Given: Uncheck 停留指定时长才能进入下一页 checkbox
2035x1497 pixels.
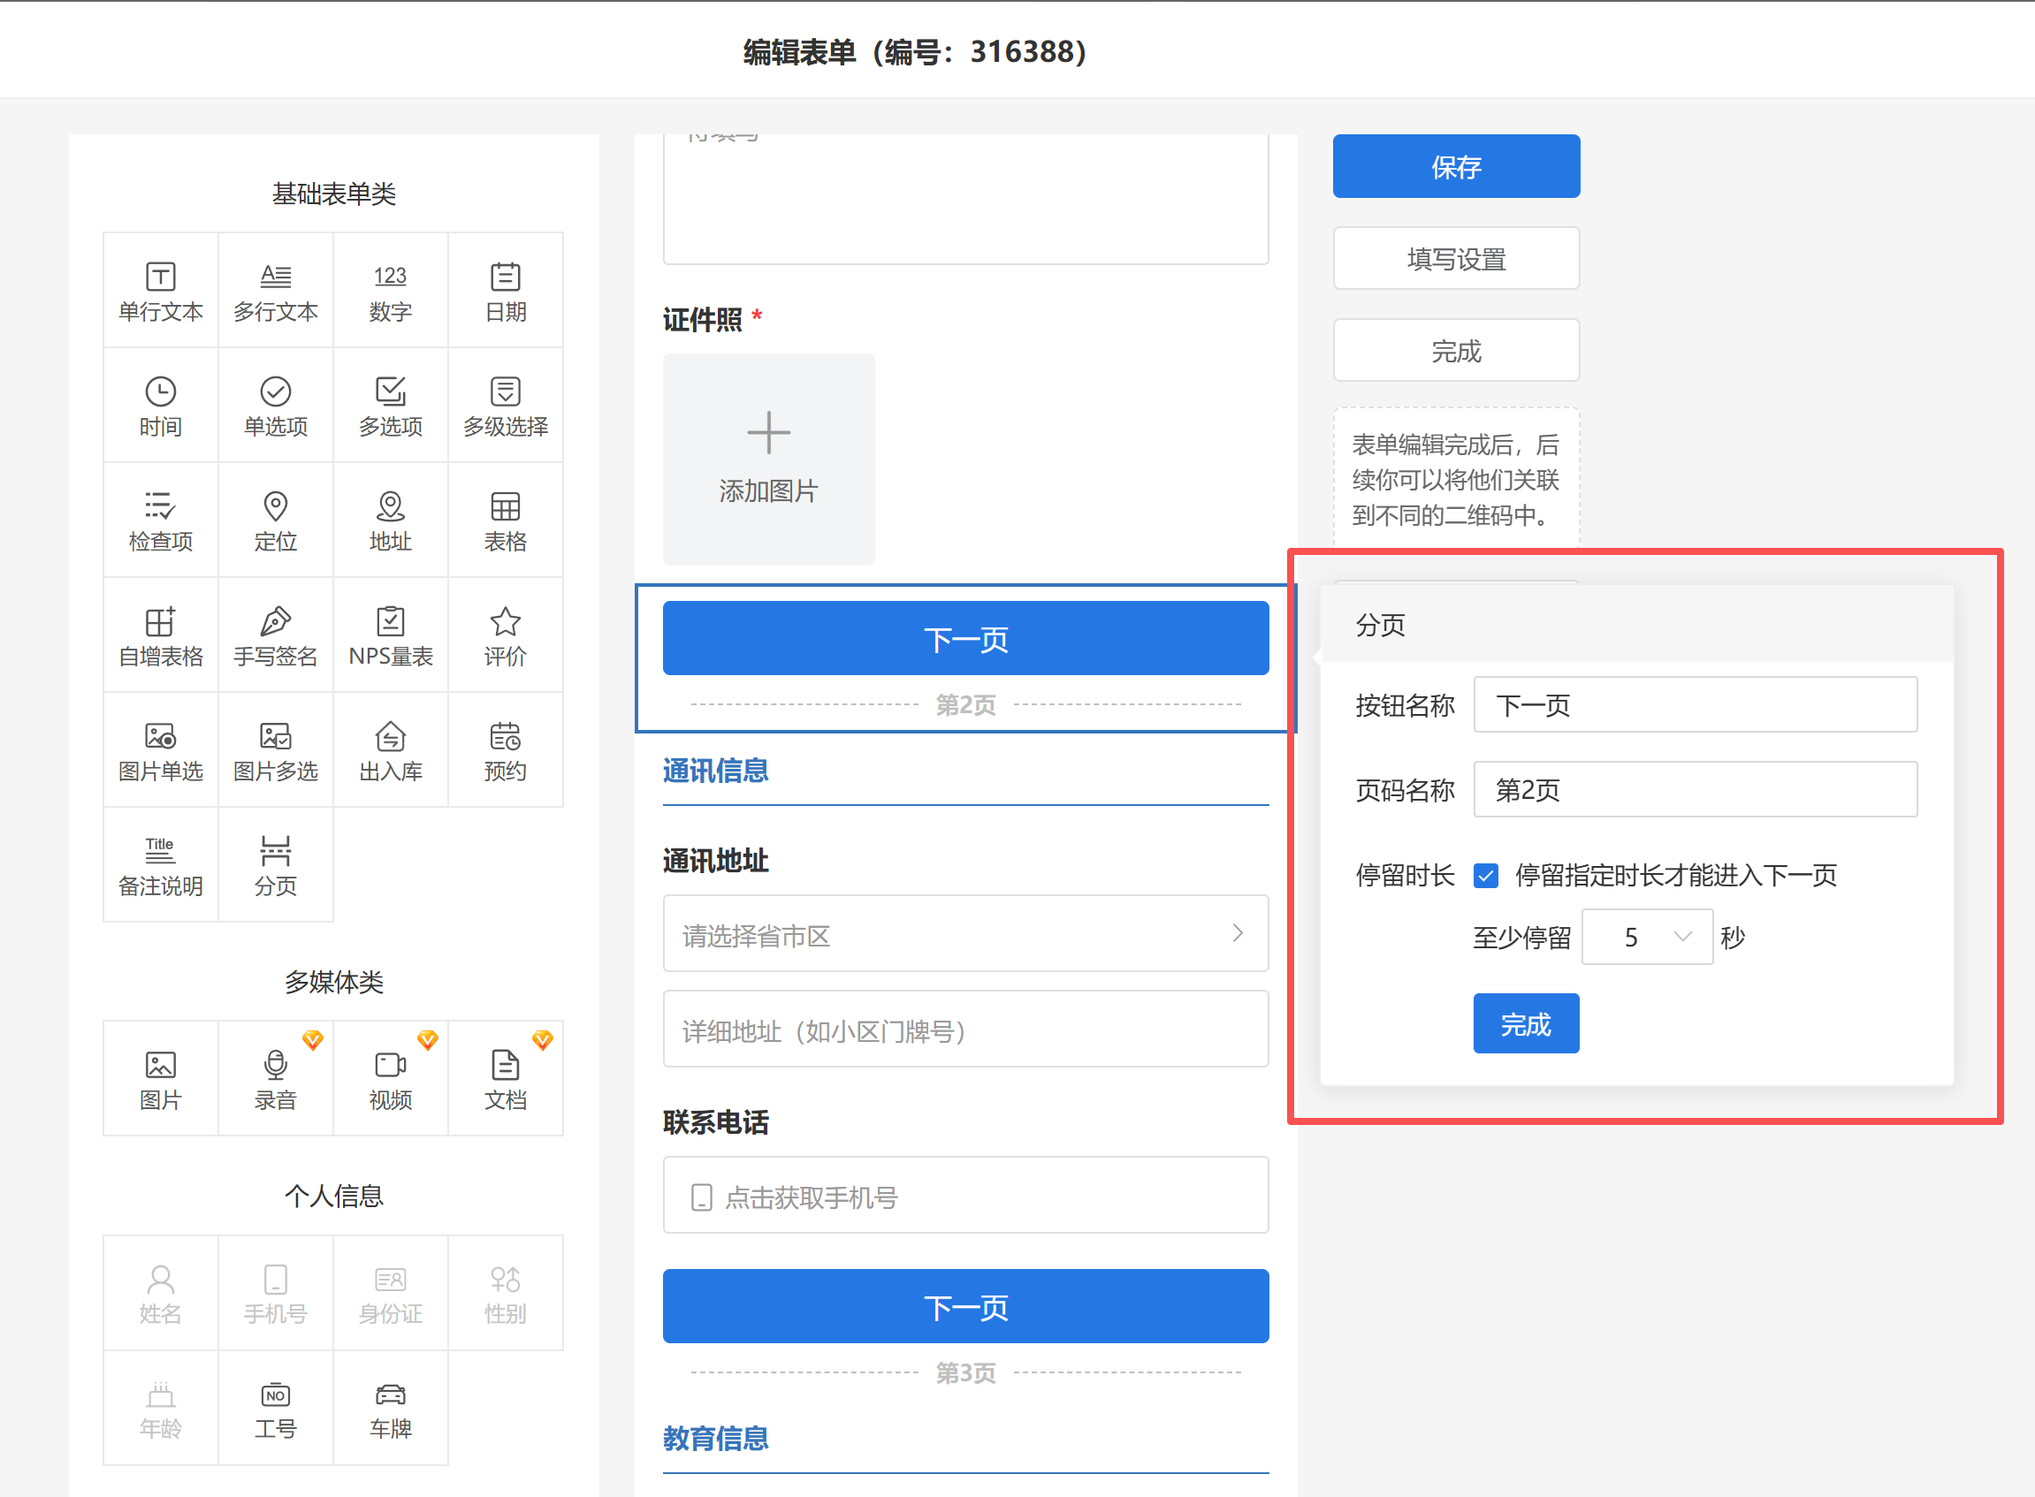Looking at the screenshot, I should click(1486, 876).
